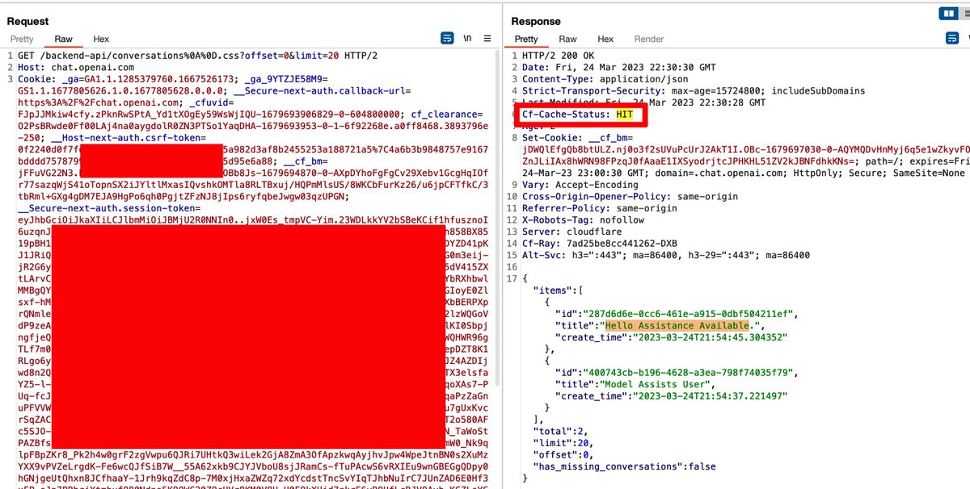Viewport: 970px width, 489px height.
Task: Click the Date: Fri, 24 Mar 2023 header
Action: [x=618, y=67]
